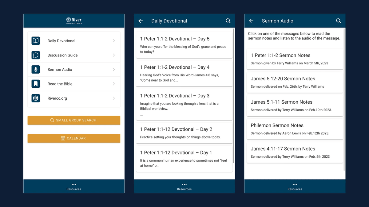Viewport: 369px width, 207px height.
Task: Click "Sermon delivered by Terry Williams on Feb.19th 2023"
Action: [291, 110]
